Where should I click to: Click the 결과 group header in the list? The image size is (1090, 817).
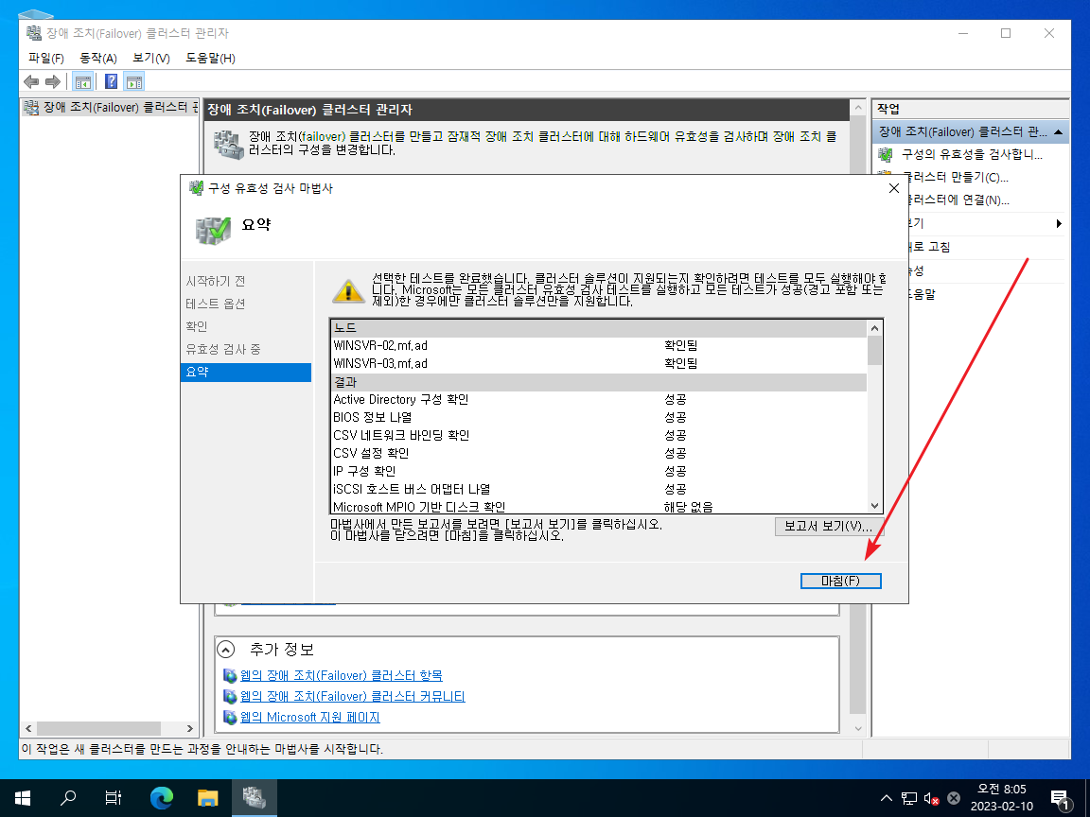tap(599, 382)
